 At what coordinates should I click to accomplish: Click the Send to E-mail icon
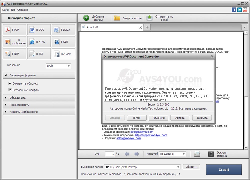click(x=149, y=18)
